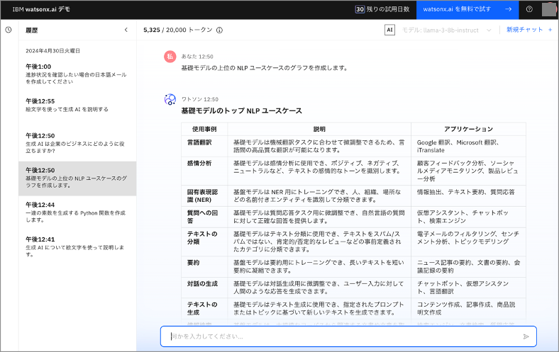Open history entry 午後1:00 Japanese email
This screenshot has height=352, width=559.
coord(77,74)
